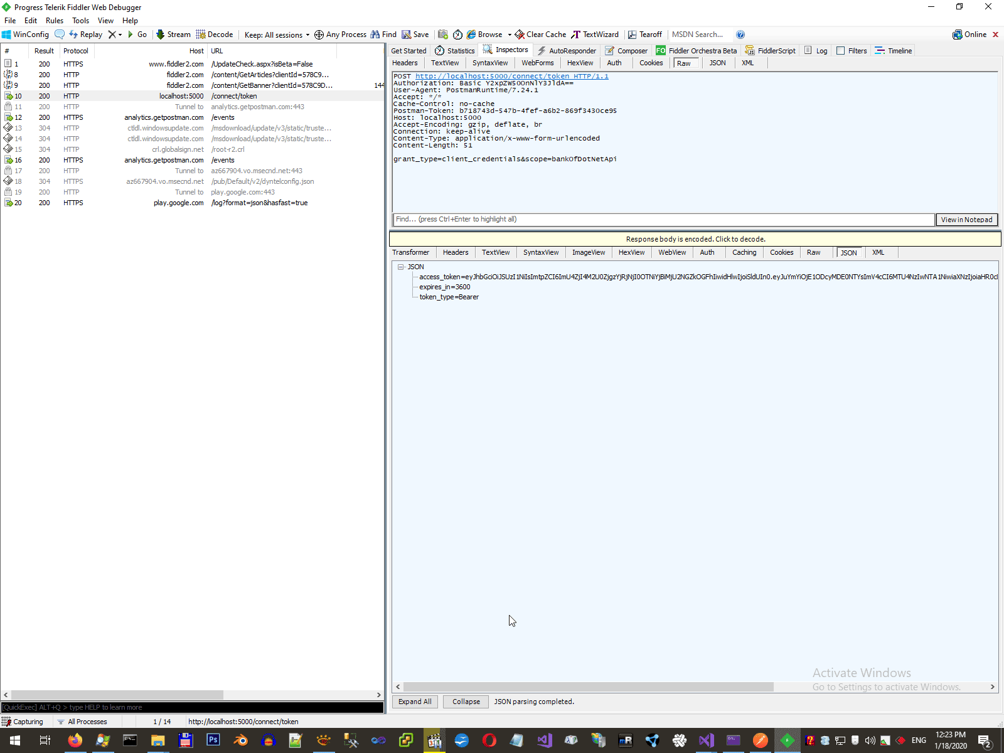Screen dimensions: 1004x753
Task: Select the expires_in=3600 JSON node
Action: 445,287
